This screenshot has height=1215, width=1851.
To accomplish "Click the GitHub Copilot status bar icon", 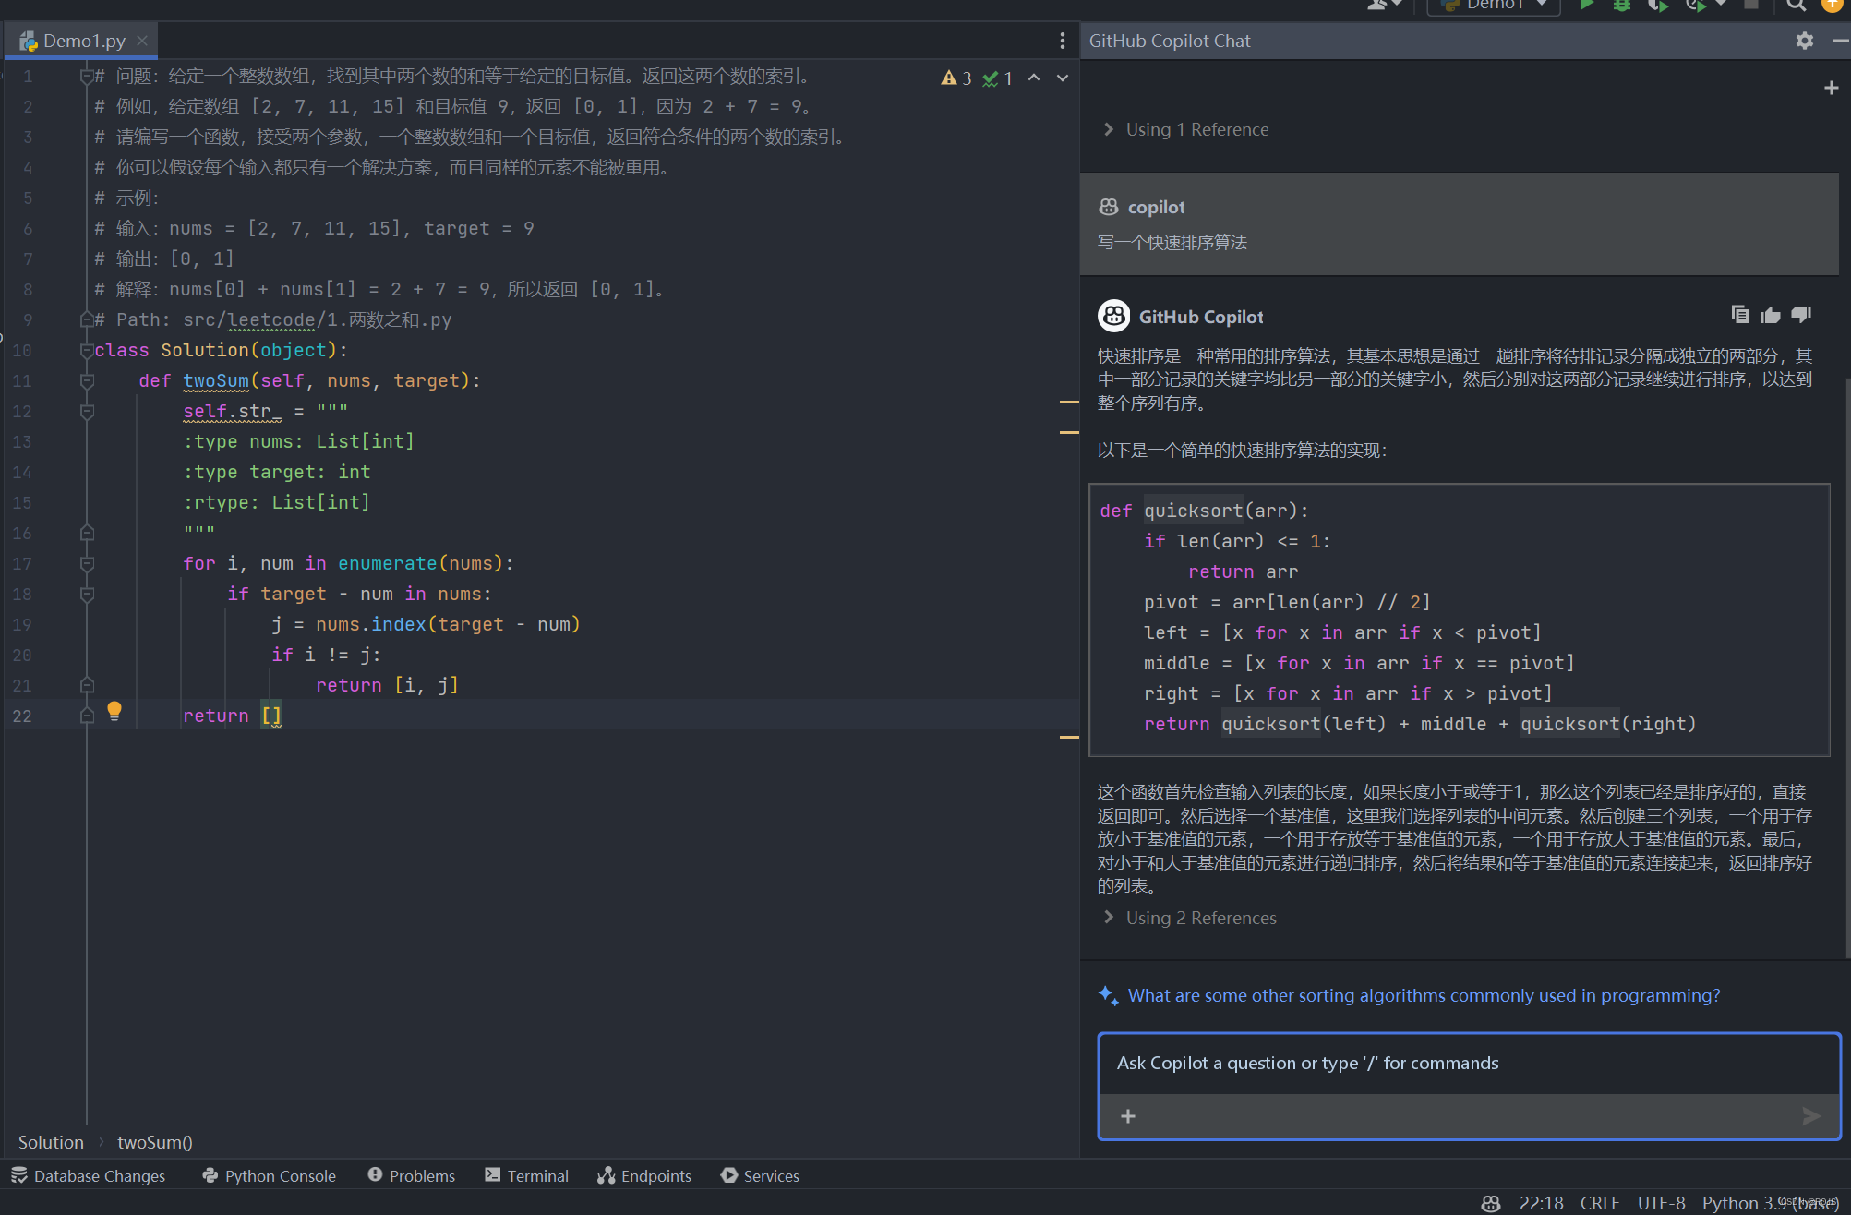I will click(1491, 1203).
